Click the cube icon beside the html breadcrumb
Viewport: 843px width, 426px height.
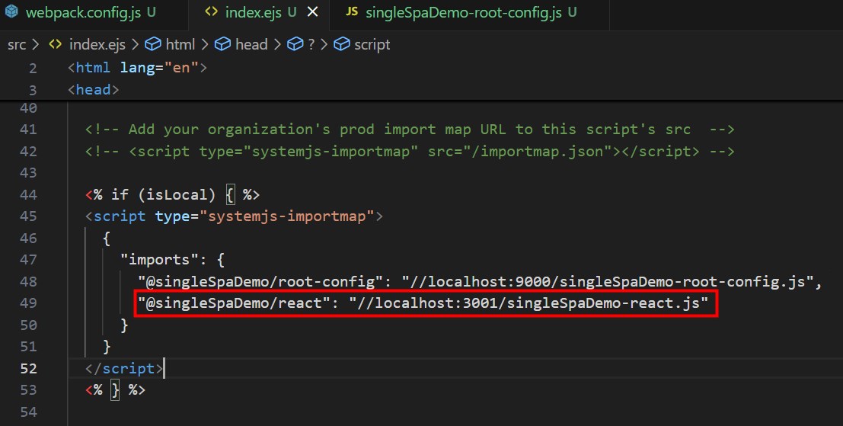pyautogui.click(x=153, y=44)
